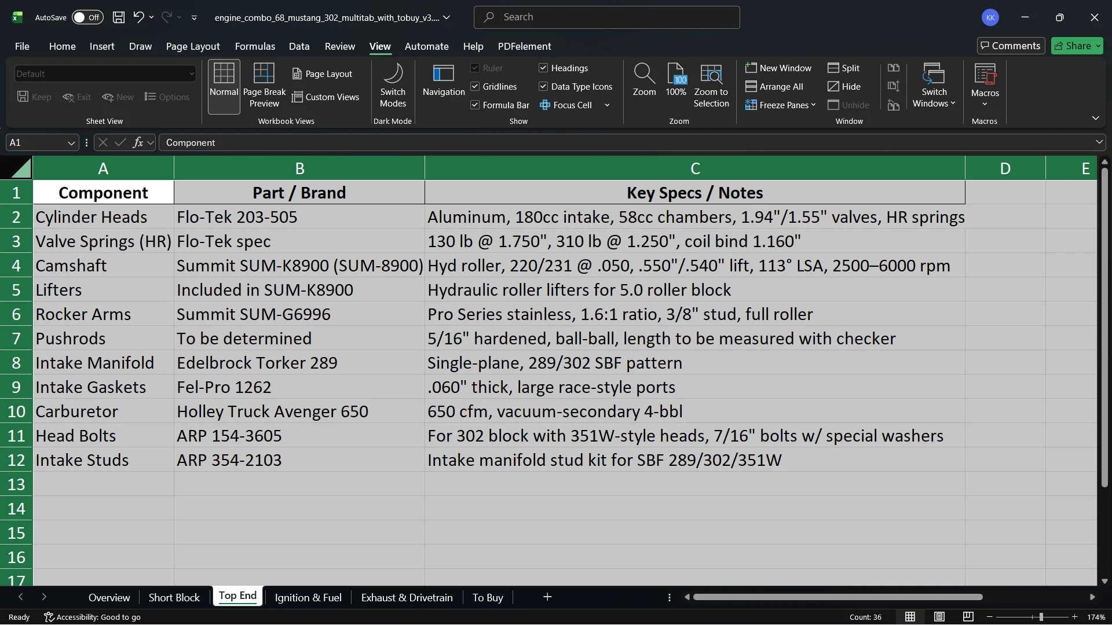Image resolution: width=1112 pixels, height=625 pixels.
Task: Click Page Break Preview icon in status bar
Action: (x=968, y=617)
